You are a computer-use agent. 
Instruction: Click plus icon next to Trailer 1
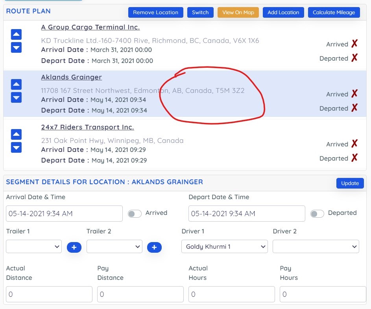point(74,247)
